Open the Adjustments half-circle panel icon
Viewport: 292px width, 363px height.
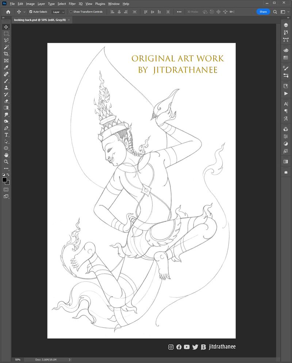click(286, 144)
